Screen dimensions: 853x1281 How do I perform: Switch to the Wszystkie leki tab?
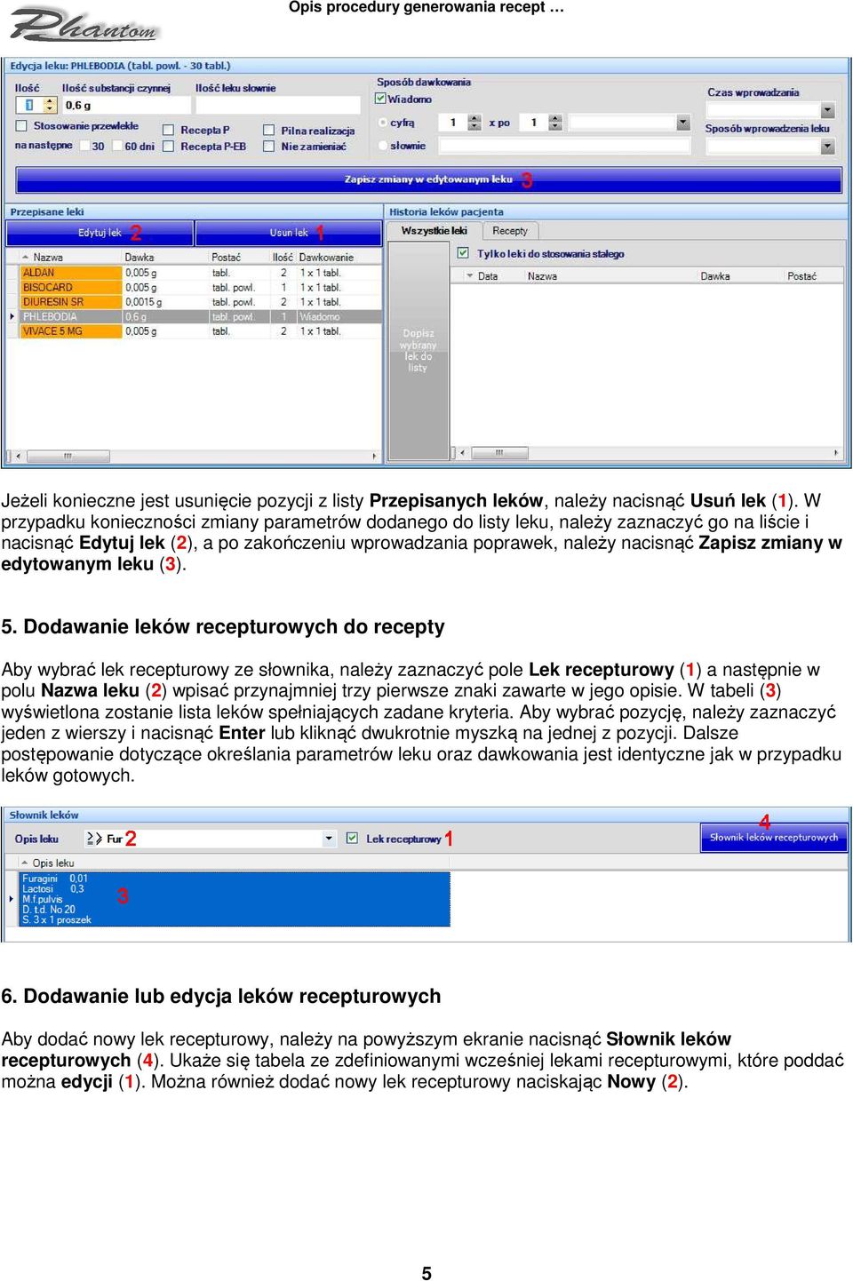(434, 230)
